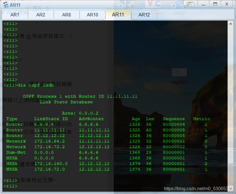Image resolution: width=236 pixels, height=194 pixels.
Task: Select the AR11 tab
Action: click(118, 15)
